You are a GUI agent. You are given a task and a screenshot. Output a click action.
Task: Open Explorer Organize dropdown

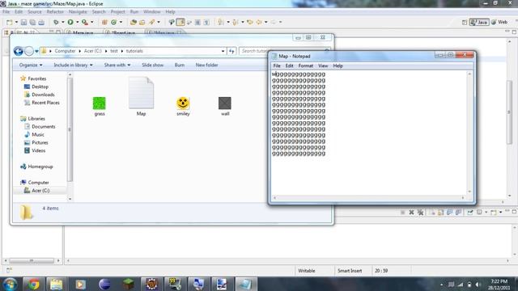tap(31, 65)
